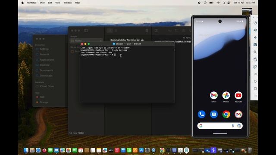The width and height of the screenshot is (276, 155).
Task: Open Calendar from the Dock
Action: coord(81,150)
